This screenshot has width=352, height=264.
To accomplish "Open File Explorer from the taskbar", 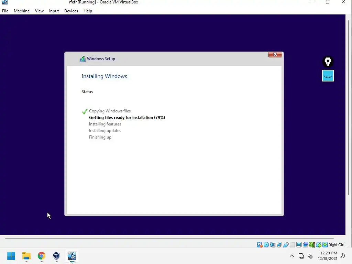I will pos(26,256).
